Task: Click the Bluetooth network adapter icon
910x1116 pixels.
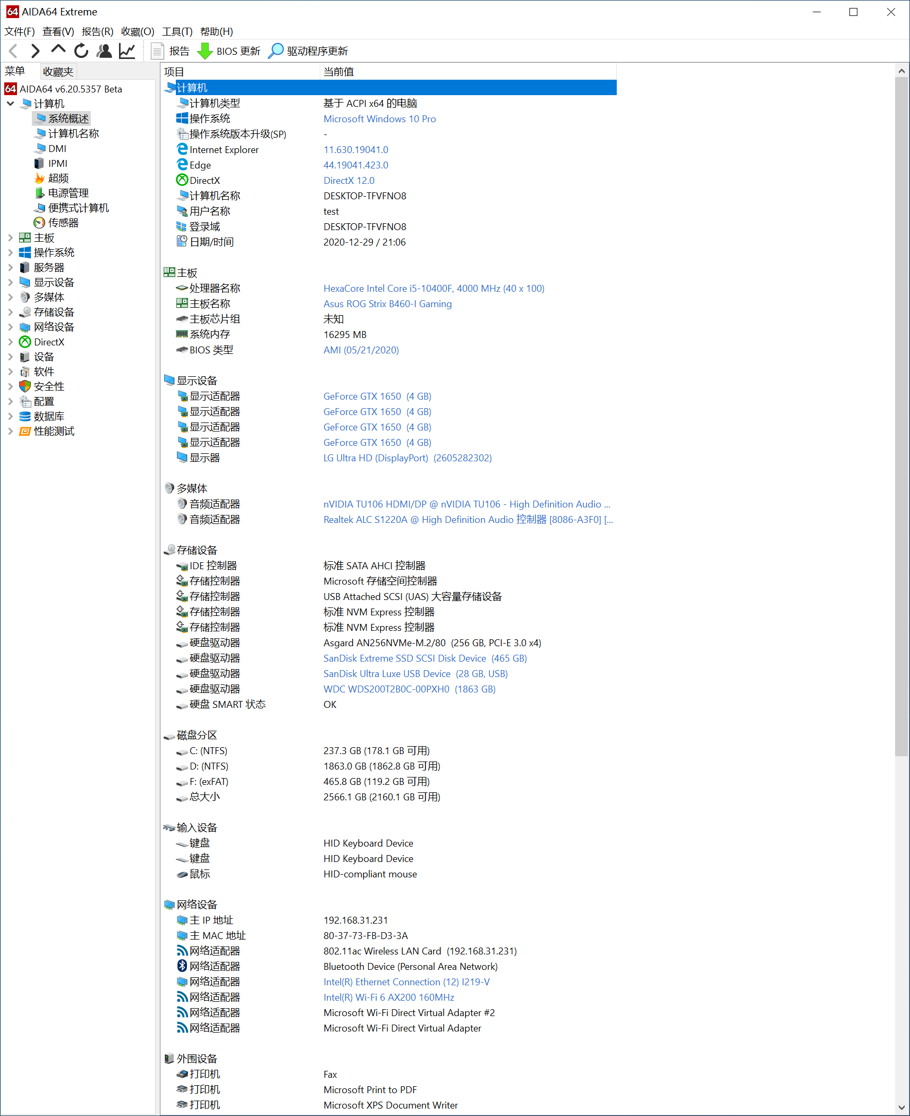Action: point(182,966)
